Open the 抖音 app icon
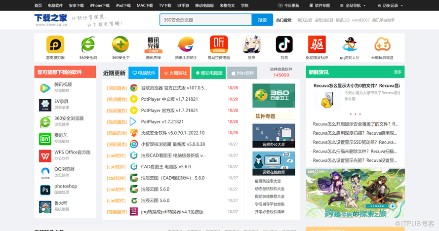439x231 pixels. (x=284, y=44)
